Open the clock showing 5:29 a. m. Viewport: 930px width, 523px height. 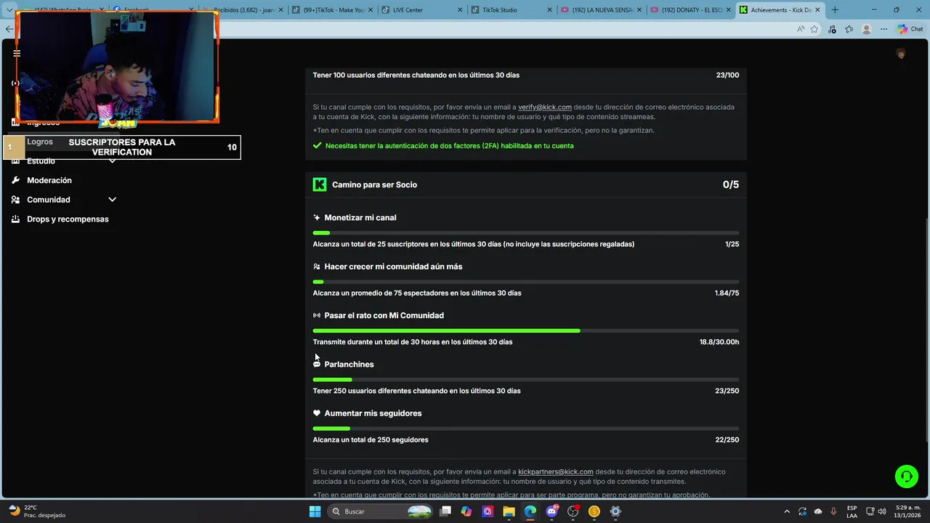(x=907, y=511)
